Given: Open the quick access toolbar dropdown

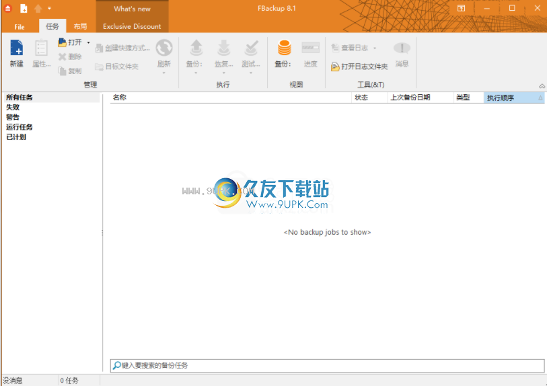Looking at the screenshot, I should point(49,8).
